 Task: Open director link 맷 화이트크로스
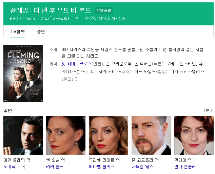pyautogui.click(x=77, y=64)
